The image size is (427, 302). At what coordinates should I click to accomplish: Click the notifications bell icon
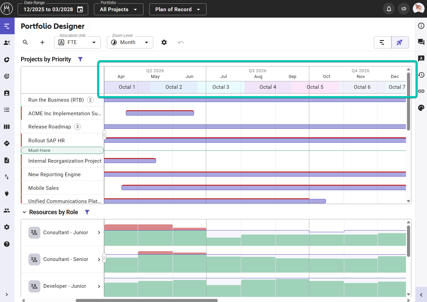click(x=389, y=9)
